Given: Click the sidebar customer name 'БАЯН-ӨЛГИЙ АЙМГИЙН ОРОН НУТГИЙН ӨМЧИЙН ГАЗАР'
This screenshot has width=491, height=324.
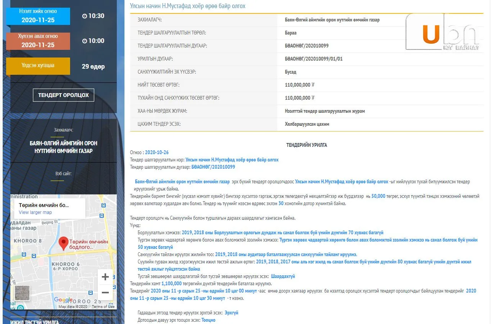Looking at the screenshot, I should [x=64, y=147].
